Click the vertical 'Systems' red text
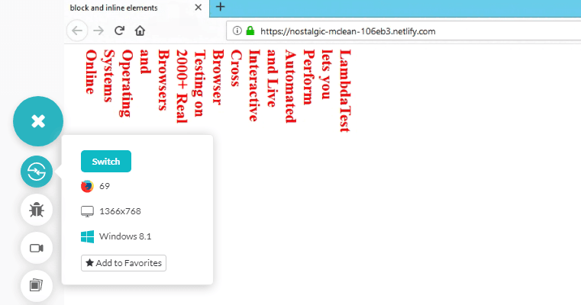Viewport: 581px width, 305px height. pos(109,76)
